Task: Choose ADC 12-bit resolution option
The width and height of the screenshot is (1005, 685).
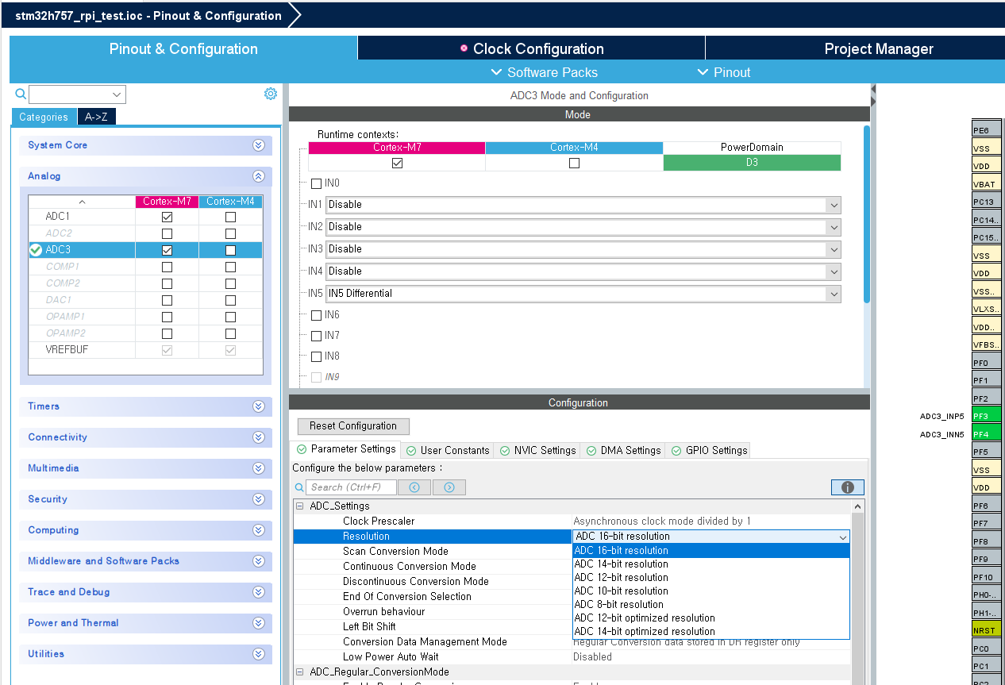Action: coord(710,577)
